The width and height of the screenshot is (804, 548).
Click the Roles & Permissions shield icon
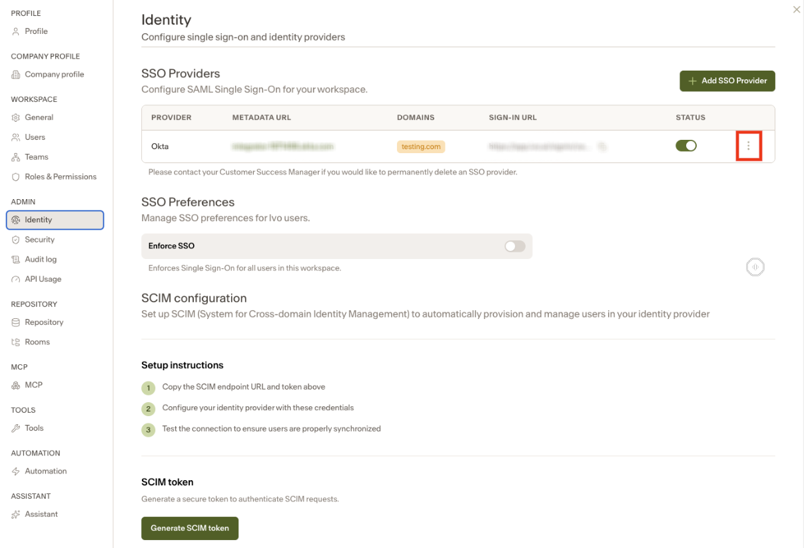[16, 177]
